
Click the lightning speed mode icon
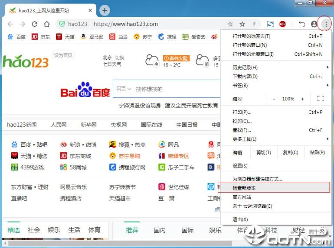[254, 24]
